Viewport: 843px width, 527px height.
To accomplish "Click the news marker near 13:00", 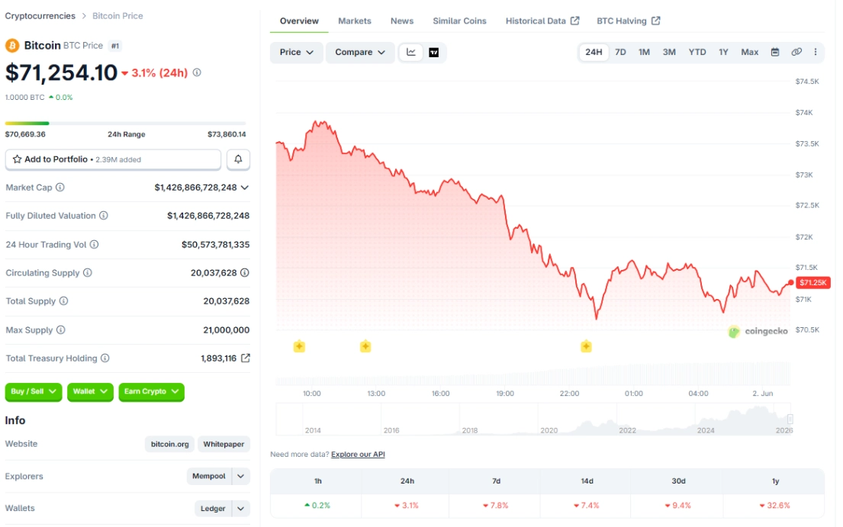I will point(365,346).
